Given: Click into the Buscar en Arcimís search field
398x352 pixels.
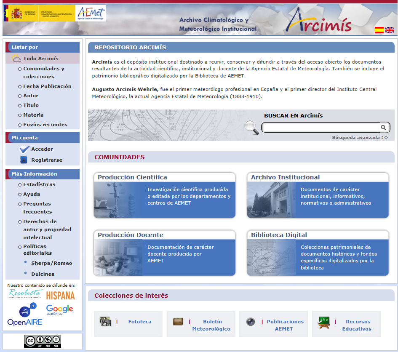Looking at the screenshot, I should pyautogui.click(x=321, y=128).
